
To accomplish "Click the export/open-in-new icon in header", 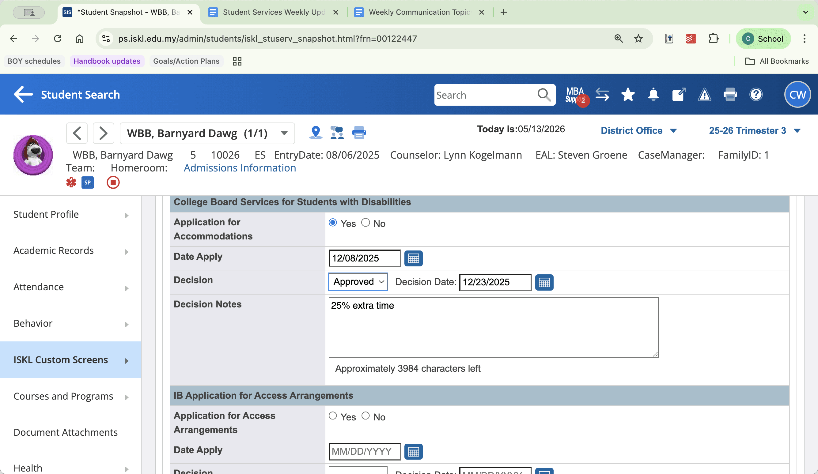I will [679, 95].
